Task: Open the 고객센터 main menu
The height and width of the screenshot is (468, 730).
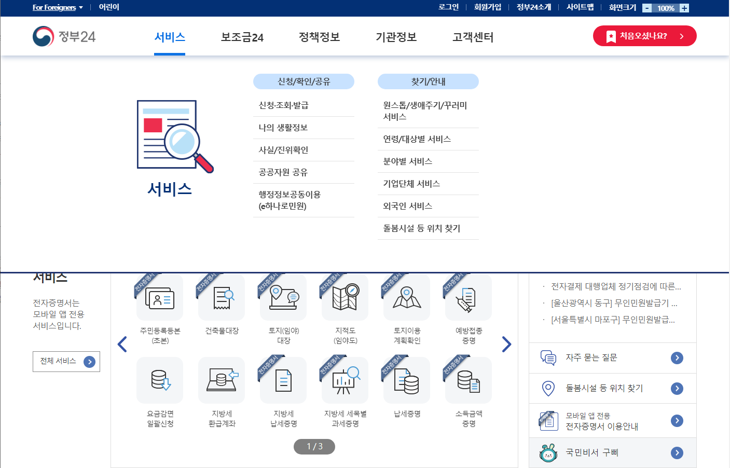Action: tap(473, 37)
